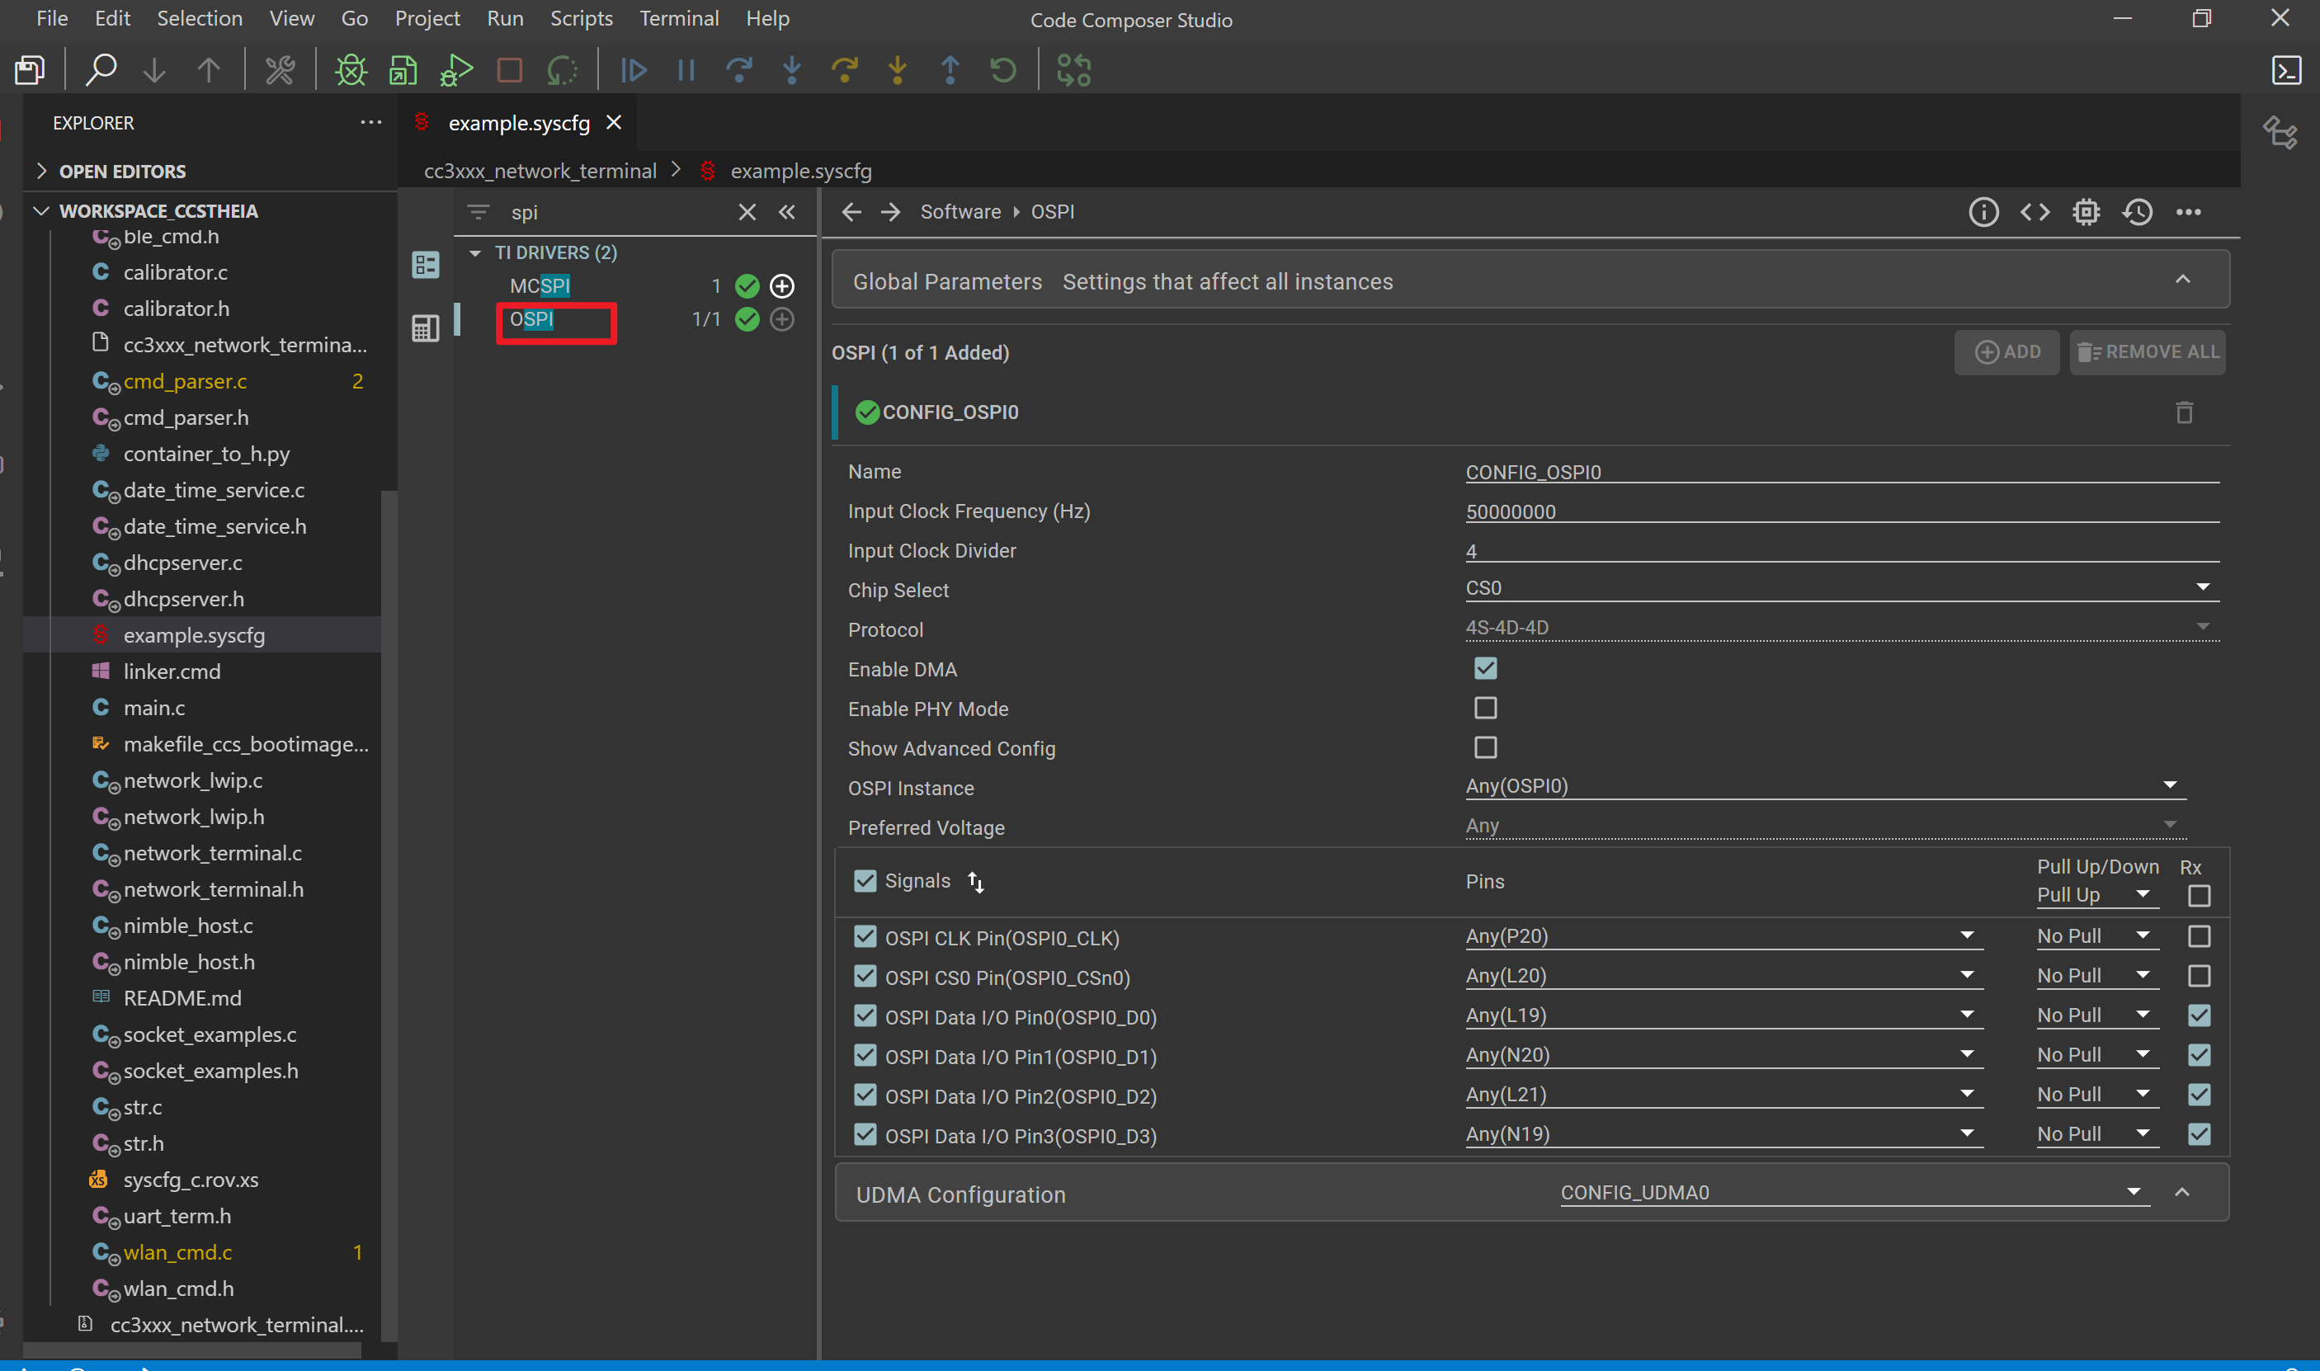Close the example.syscfg tab
Viewport: 2320px width, 1371px height.
(x=614, y=123)
